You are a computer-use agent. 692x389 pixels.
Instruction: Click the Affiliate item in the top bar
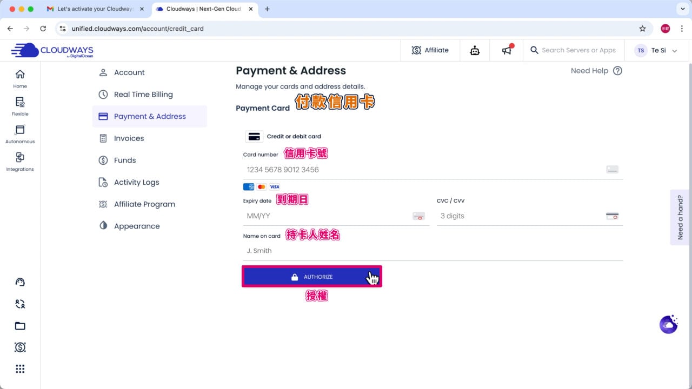coord(430,50)
